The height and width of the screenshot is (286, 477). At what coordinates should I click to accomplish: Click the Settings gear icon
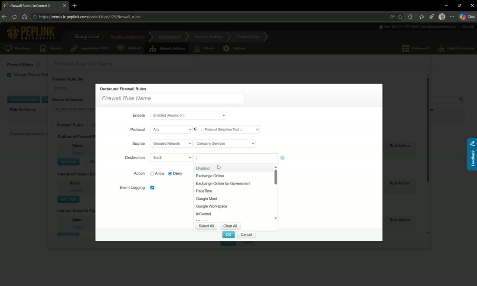pos(226,49)
